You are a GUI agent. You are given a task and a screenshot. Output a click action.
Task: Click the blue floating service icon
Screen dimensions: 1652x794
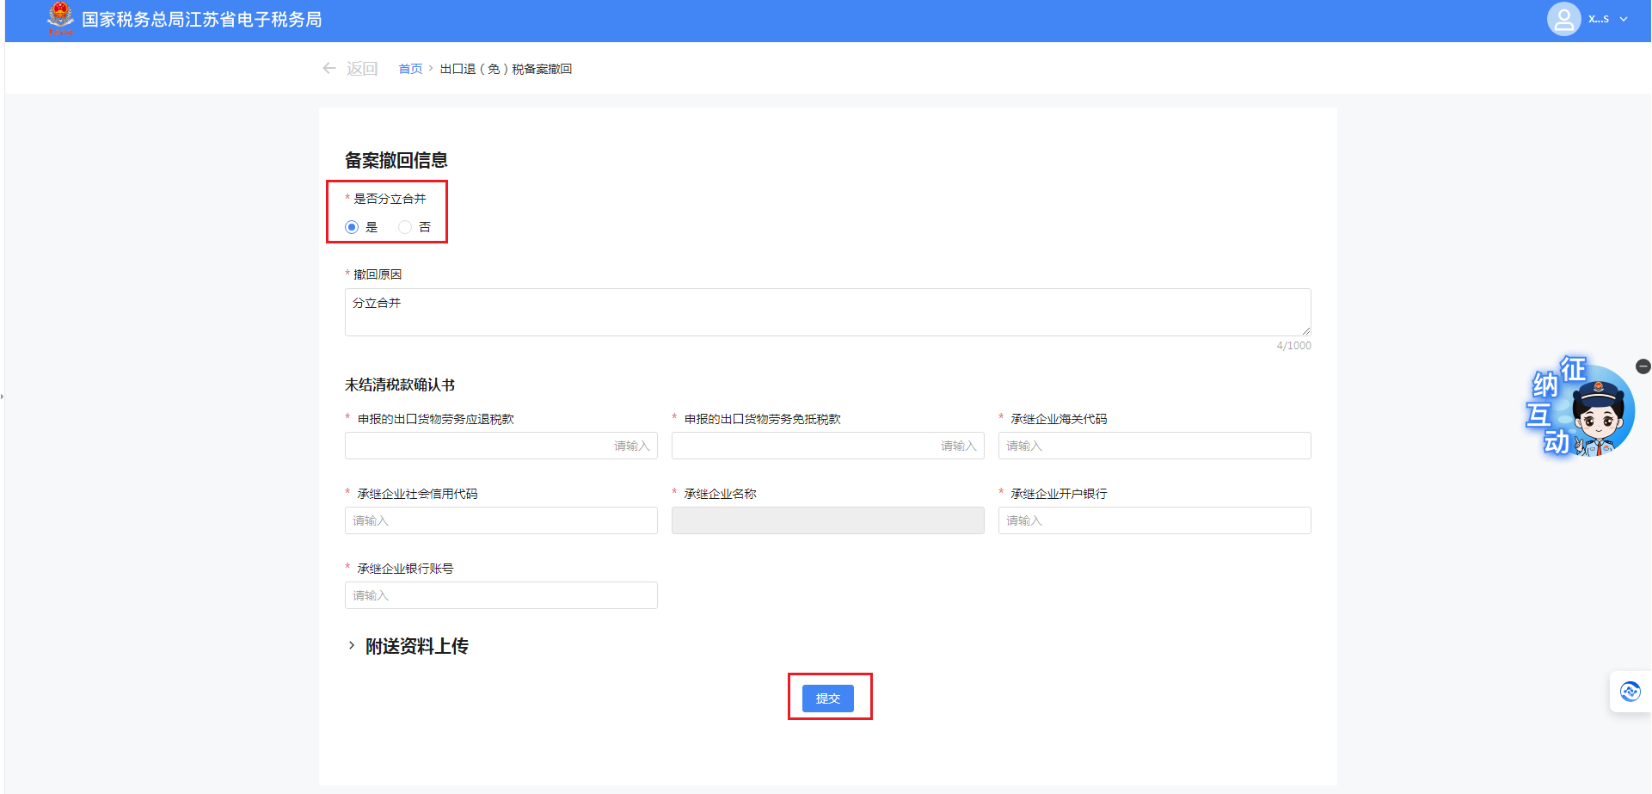tap(1630, 692)
